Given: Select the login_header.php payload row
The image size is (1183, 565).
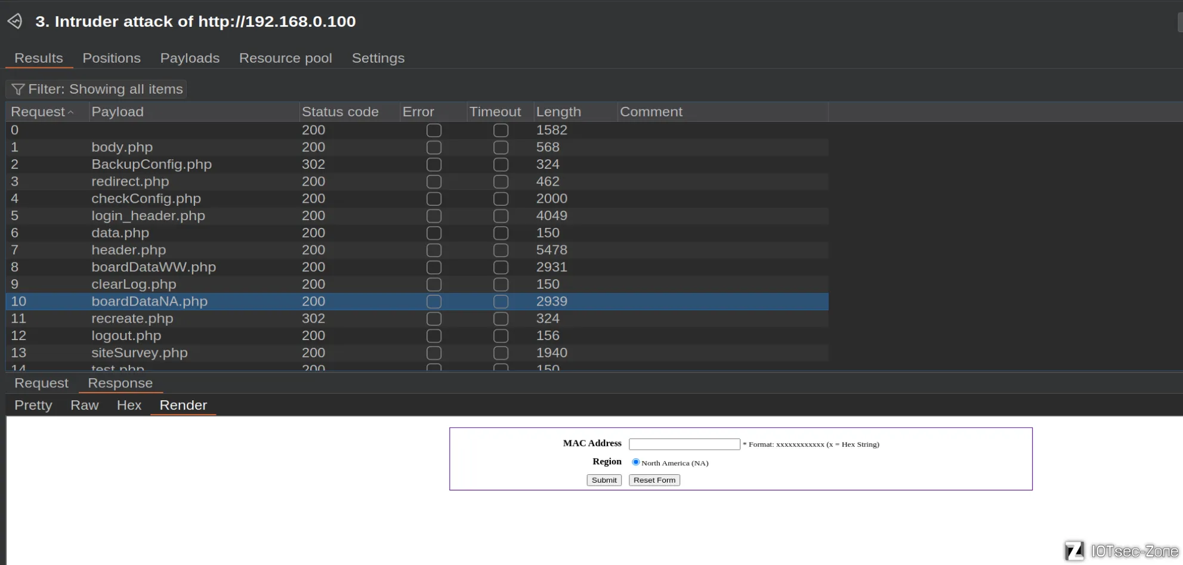Looking at the screenshot, I should 417,216.
